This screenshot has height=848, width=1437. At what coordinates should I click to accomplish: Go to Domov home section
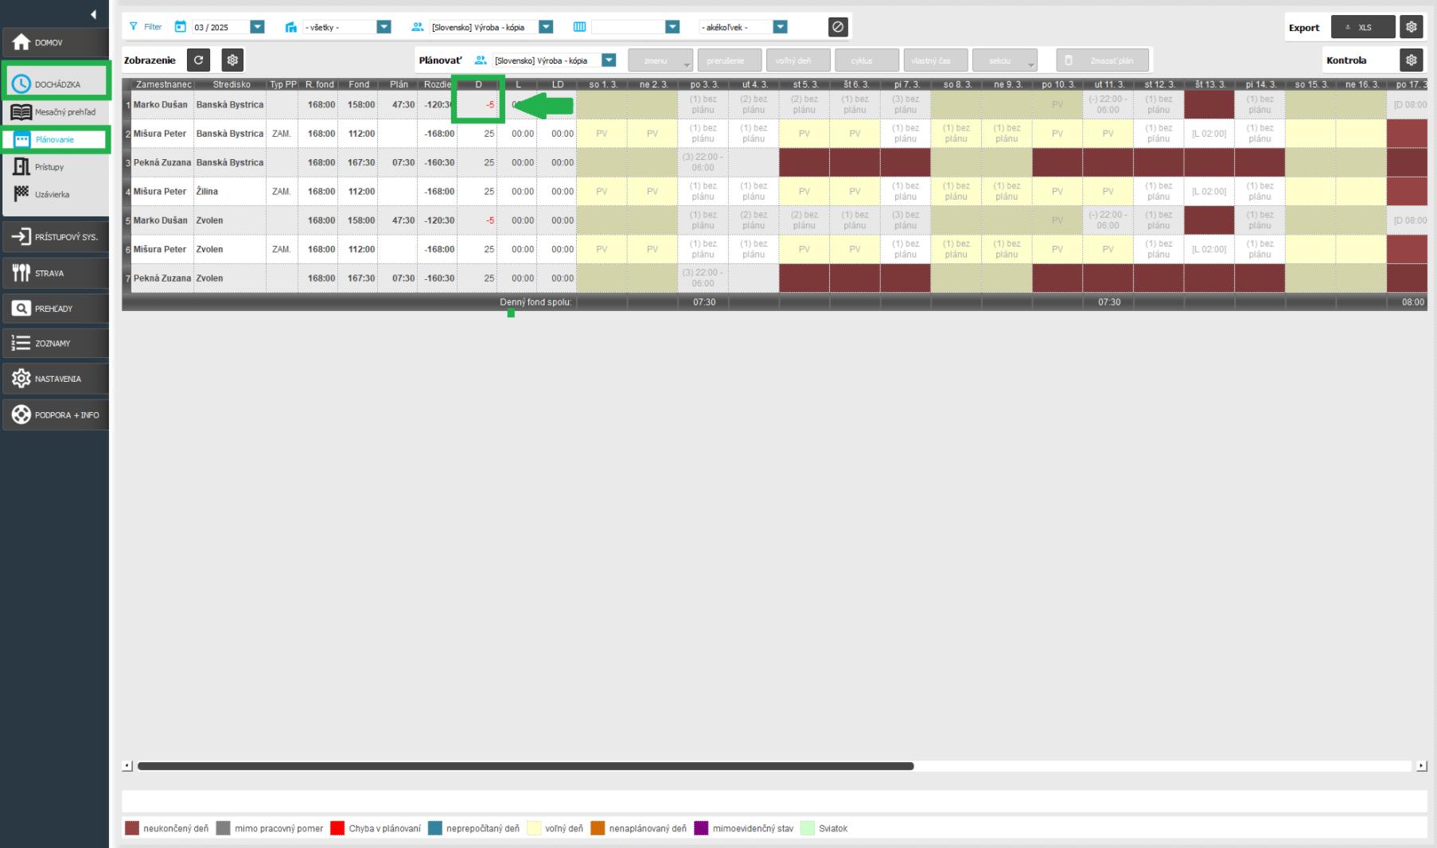pos(55,43)
